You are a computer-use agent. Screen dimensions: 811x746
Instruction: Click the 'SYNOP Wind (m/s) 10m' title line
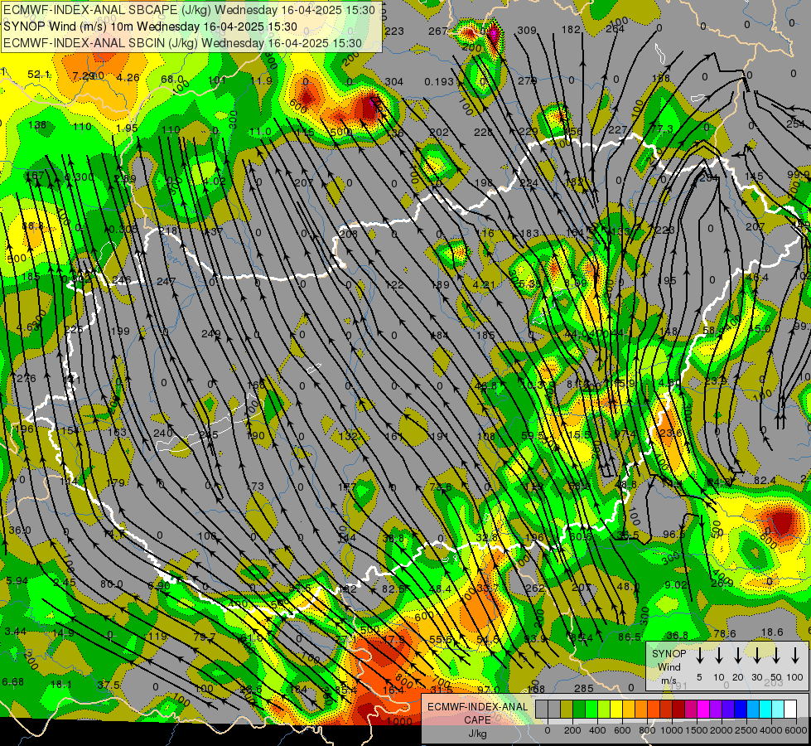pyautogui.click(x=151, y=27)
